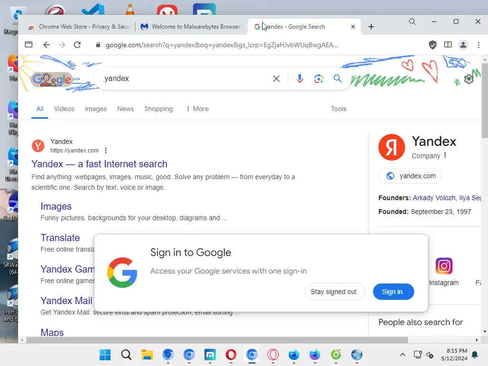Open the red Opera browser taskbar icon
Screen dimensions: 488x366
[231, 355]
